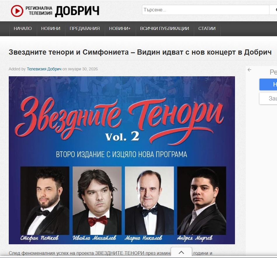Click the blue button in the side panel
The image size is (277, 258).
tap(268, 84)
